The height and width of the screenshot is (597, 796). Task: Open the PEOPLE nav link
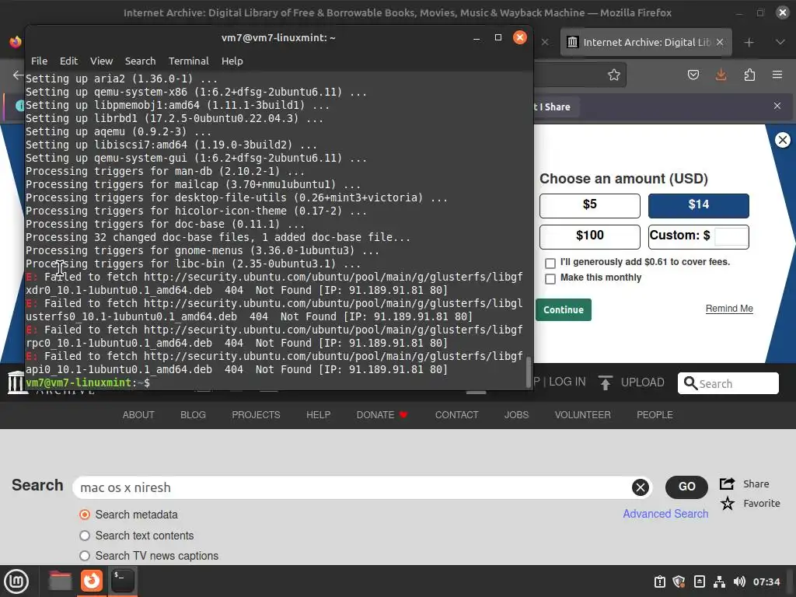pyautogui.click(x=655, y=415)
